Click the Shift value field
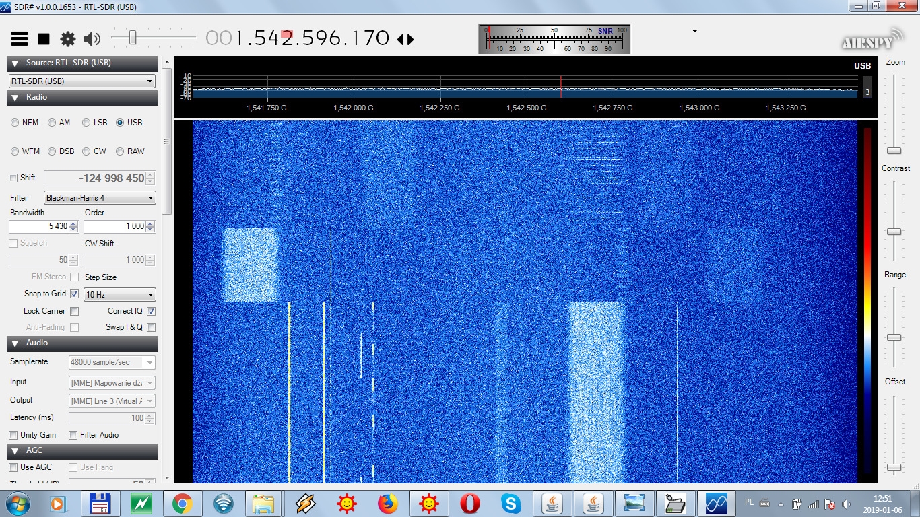 pyautogui.click(x=94, y=178)
